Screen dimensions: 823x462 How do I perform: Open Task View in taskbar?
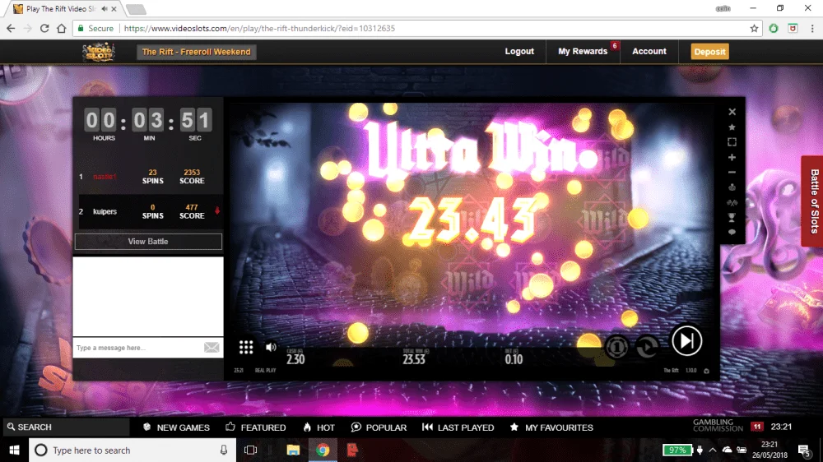pos(250,450)
